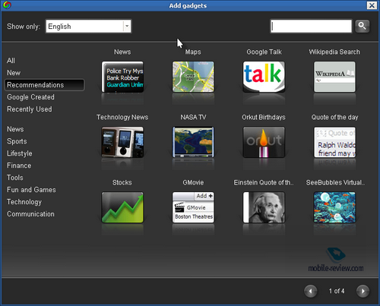Open the NASA TV gadget icon
The width and height of the screenshot is (380, 306).
pos(193,142)
